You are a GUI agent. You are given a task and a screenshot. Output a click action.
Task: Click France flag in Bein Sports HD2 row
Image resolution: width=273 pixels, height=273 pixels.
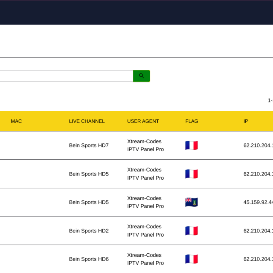click(x=191, y=231)
